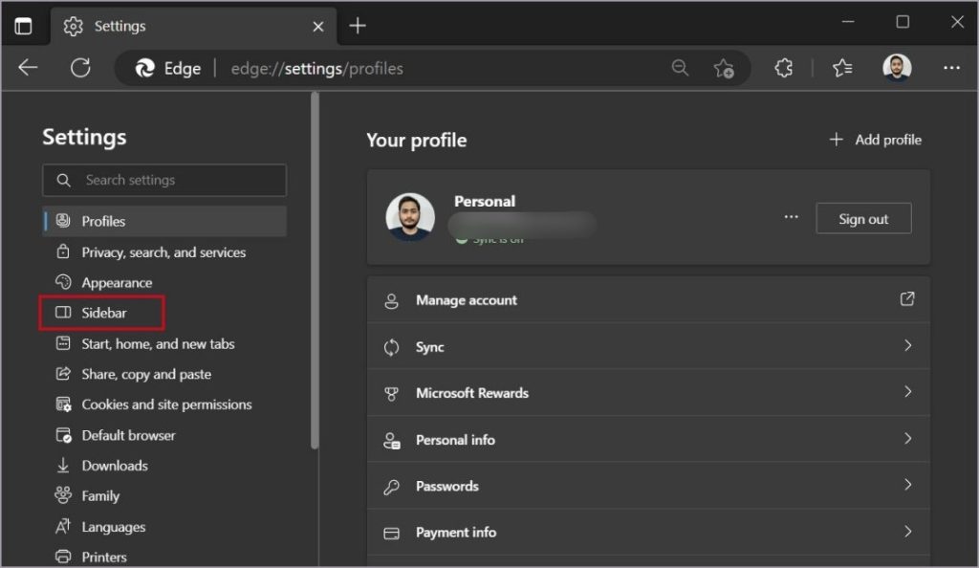Image resolution: width=979 pixels, height=568 pixels.
Task: Click the Personal profile name text
Action: [x=485, y=201]
